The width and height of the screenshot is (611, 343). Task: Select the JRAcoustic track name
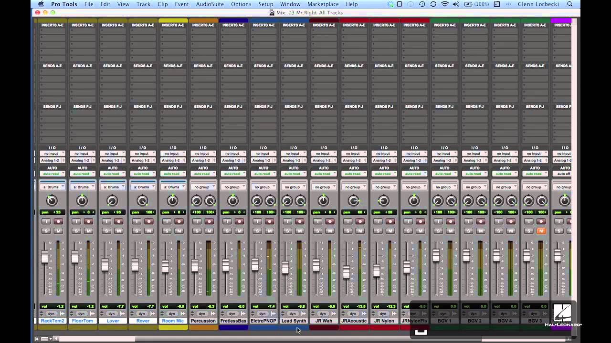pos(354,321)
